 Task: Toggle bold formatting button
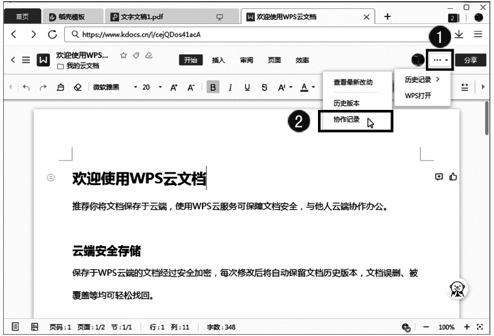(213, 87)
